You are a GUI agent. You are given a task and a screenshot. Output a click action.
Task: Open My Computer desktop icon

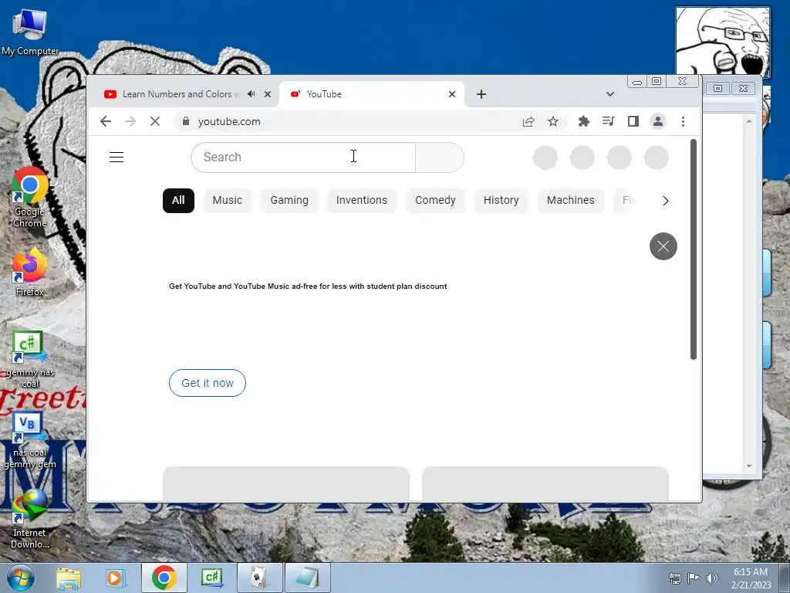point(29,31)
